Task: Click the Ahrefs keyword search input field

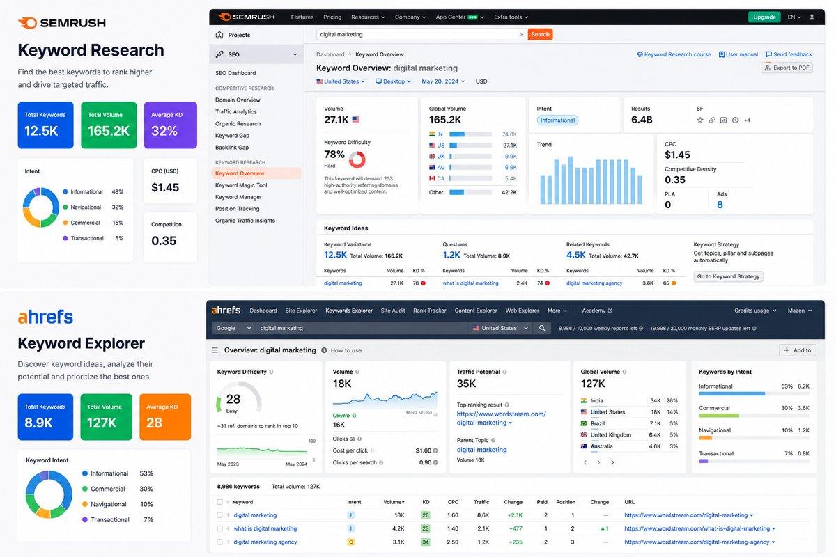Action: click(x=362, y=328)
